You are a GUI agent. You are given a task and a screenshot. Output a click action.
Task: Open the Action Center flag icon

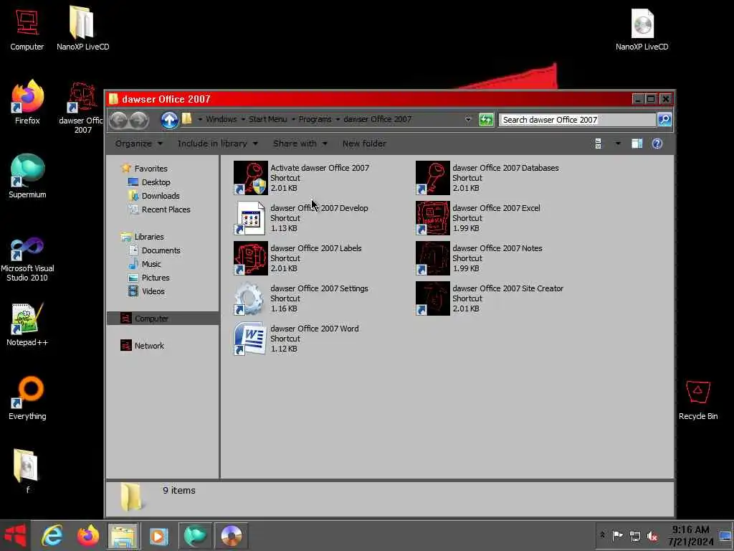pos(617,535)
